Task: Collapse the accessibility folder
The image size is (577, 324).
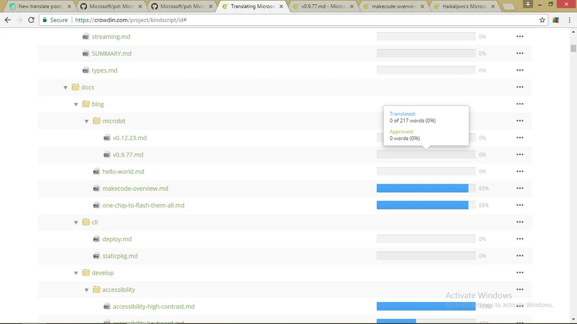Action: point(87,290)
